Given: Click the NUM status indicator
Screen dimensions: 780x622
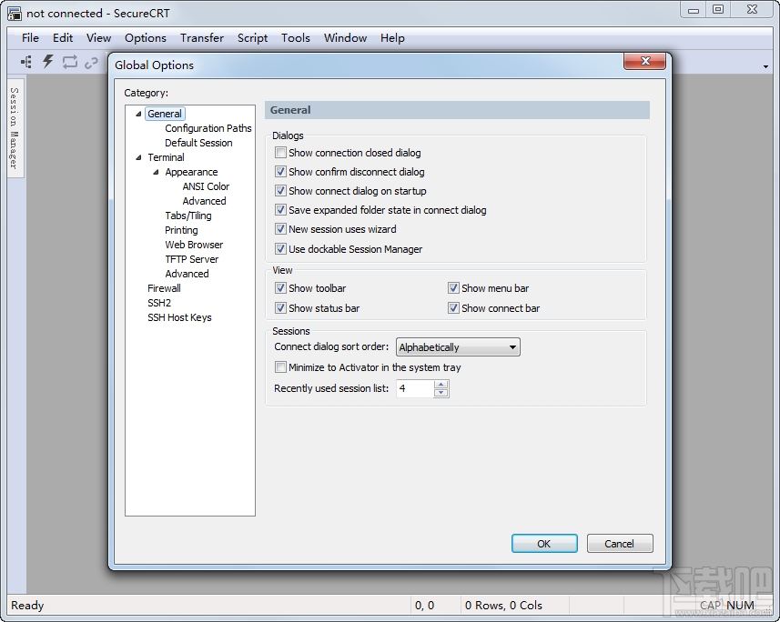Looking at the screenshot, I should point(740,605).
